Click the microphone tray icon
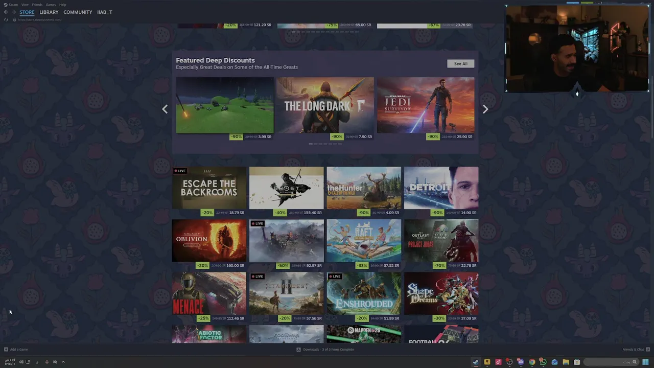This screenshot has width=654, height=368. tap(47, 362)
